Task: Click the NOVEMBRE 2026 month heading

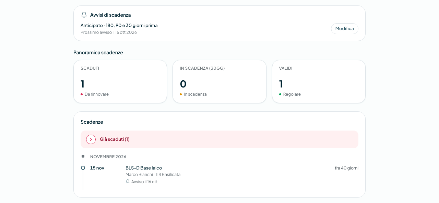Action: point(108,157)
